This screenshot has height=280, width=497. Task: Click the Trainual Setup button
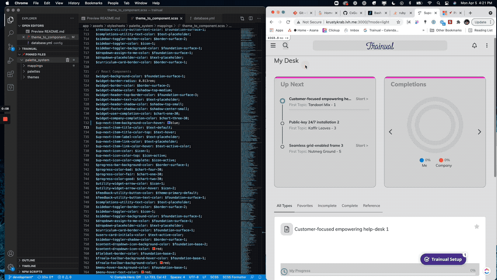coord(443,259)
